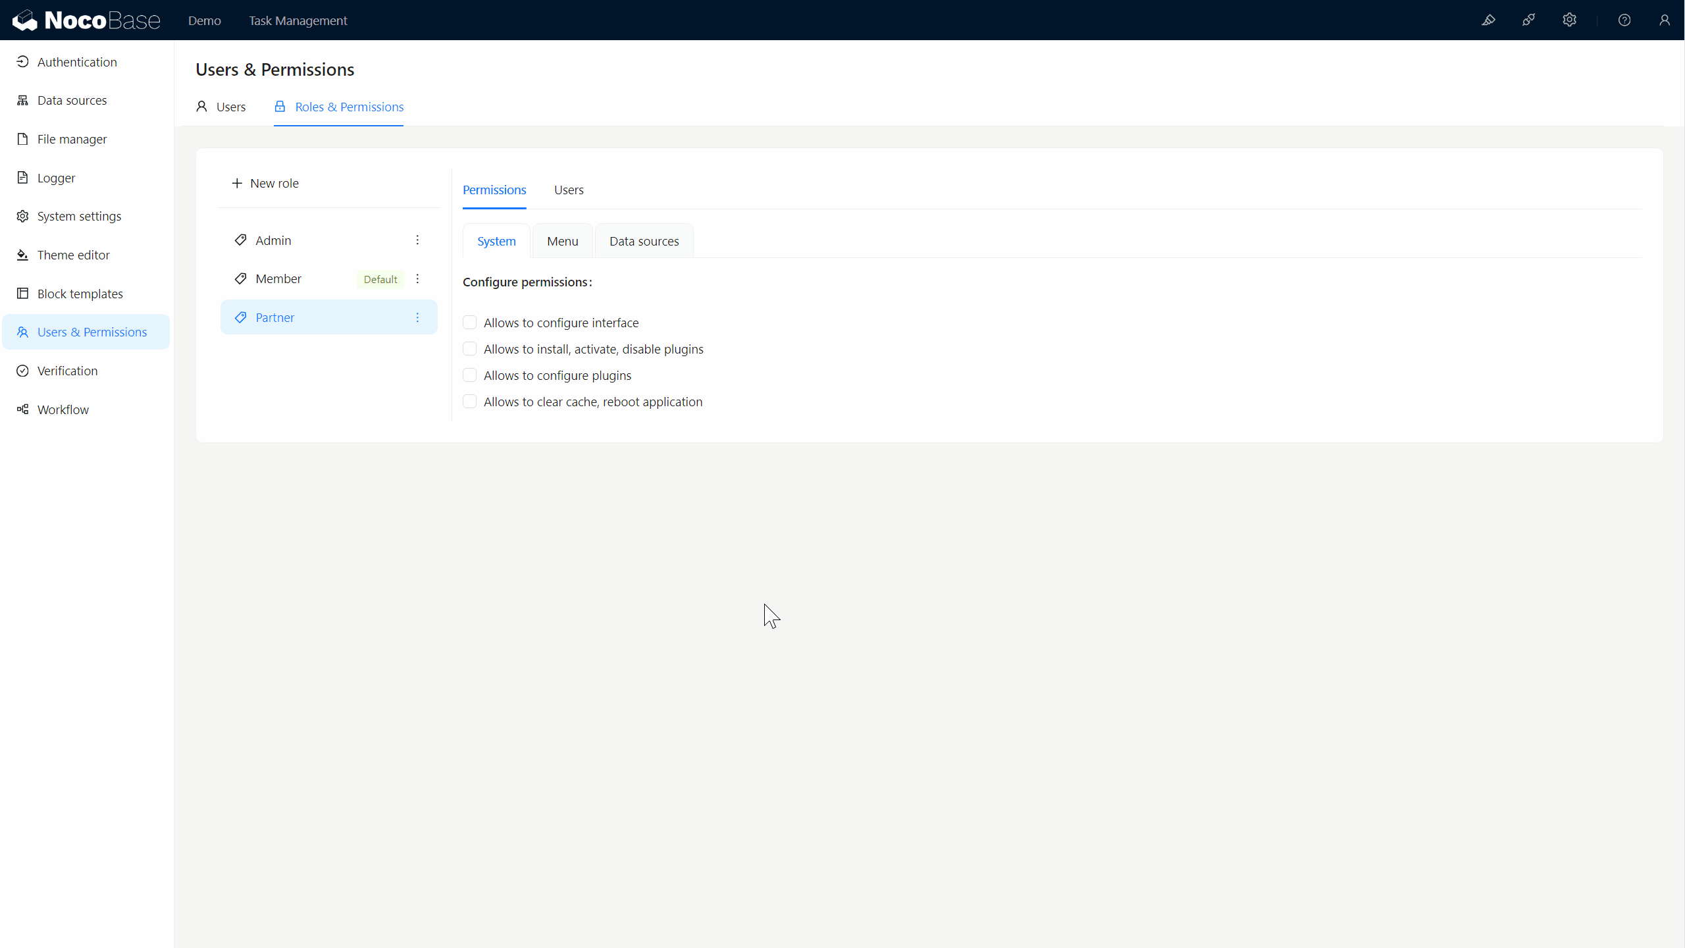Click the UI Editor highlighter icon
The image size is (1685, 948).
tap(1488, 20)
